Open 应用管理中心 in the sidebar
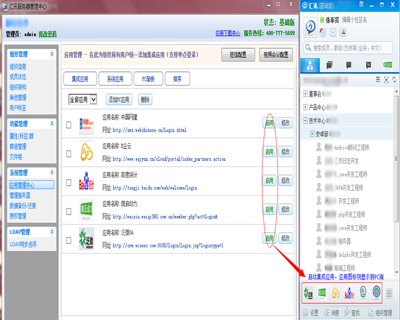Screen dimensions: 400x320 point(31,185)
